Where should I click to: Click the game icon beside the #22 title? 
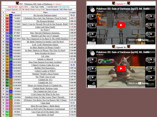(x=17, y=3)
